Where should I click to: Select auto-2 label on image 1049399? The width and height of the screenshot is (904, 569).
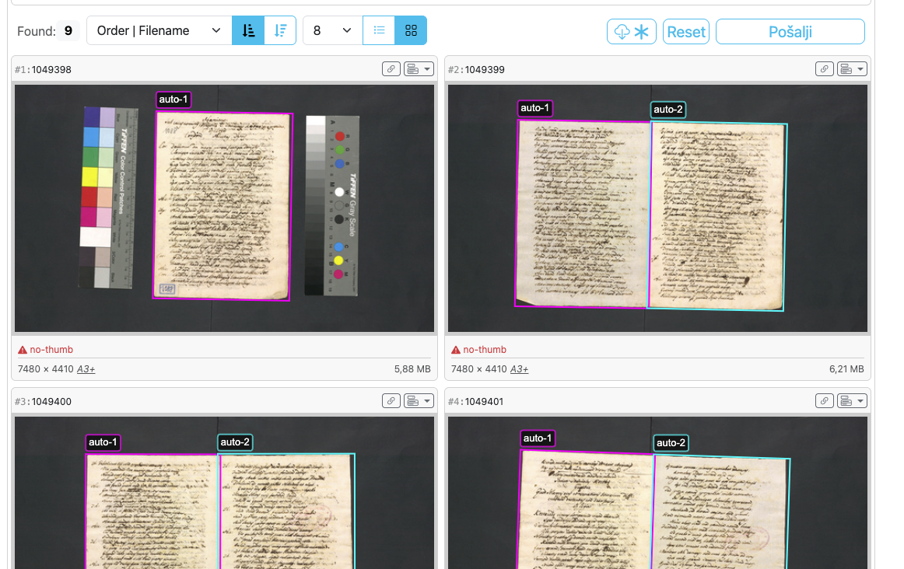(668, 110)
